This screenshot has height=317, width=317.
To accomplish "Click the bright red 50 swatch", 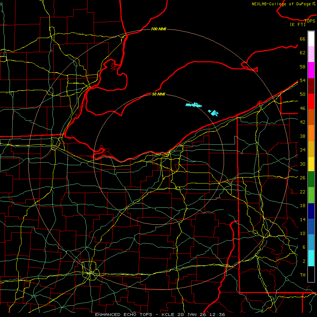I will (311, 101).
